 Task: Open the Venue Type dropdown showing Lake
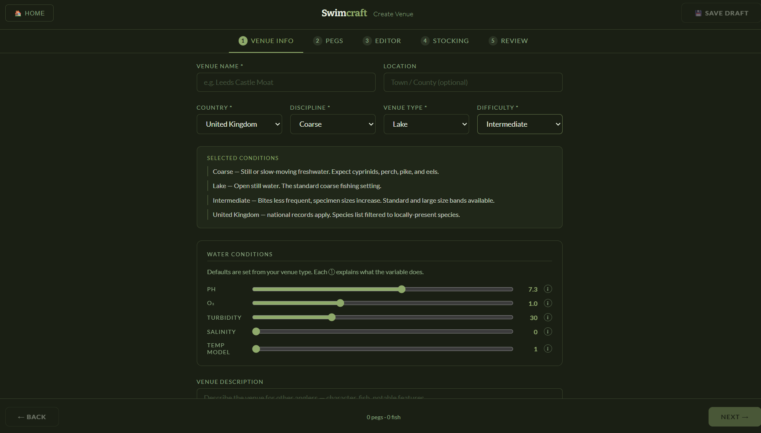tap(426, 124)
